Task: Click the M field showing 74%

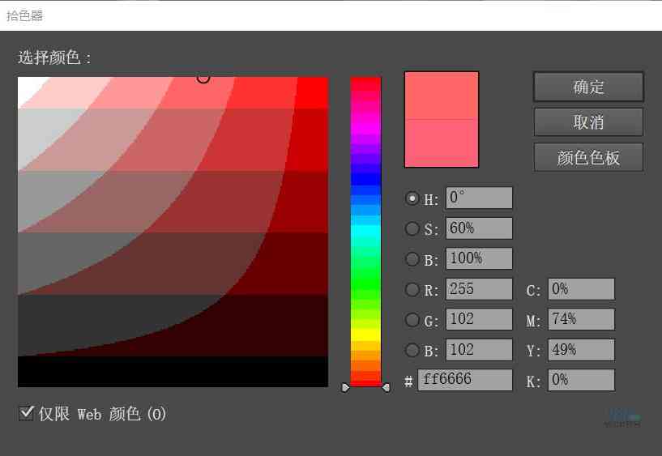Action: coord(581,319)
